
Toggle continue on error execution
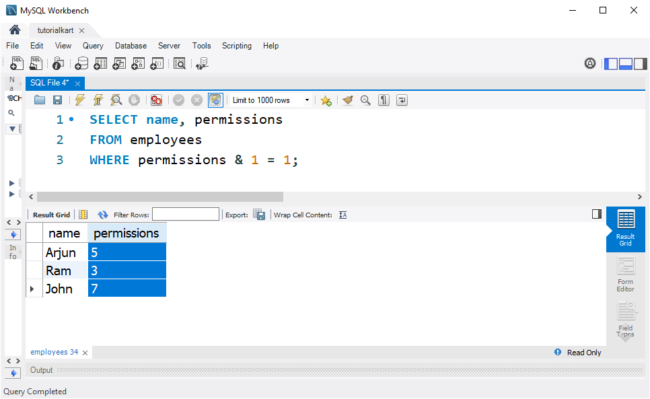click(x=156, y=100)
